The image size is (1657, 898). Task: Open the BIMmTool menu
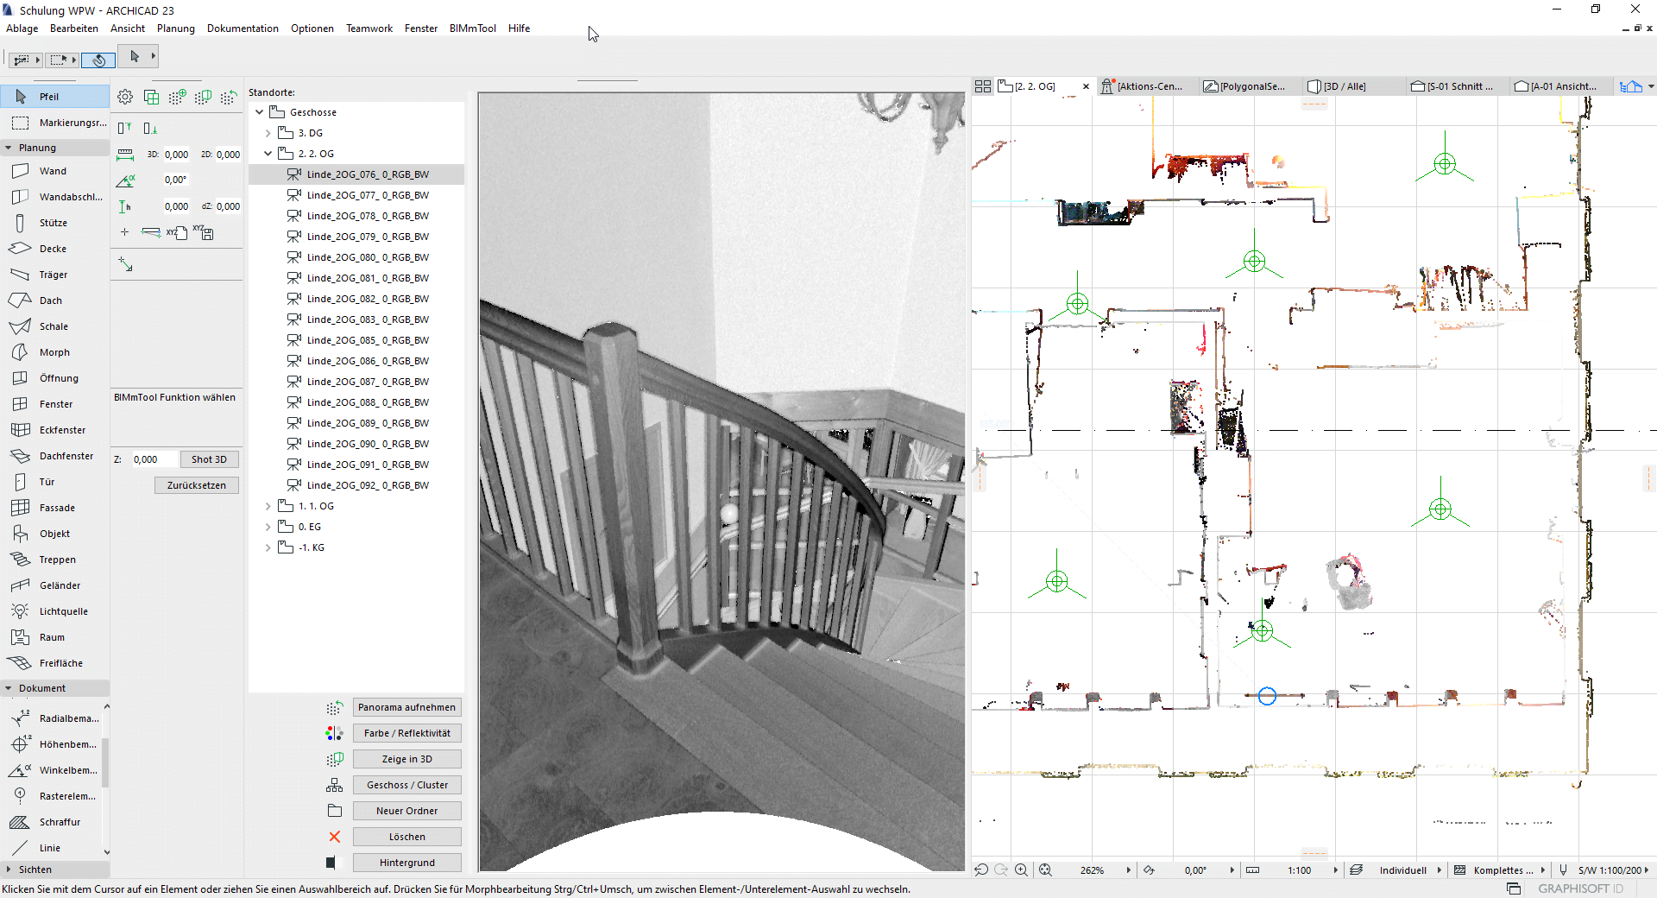[473, 28]
